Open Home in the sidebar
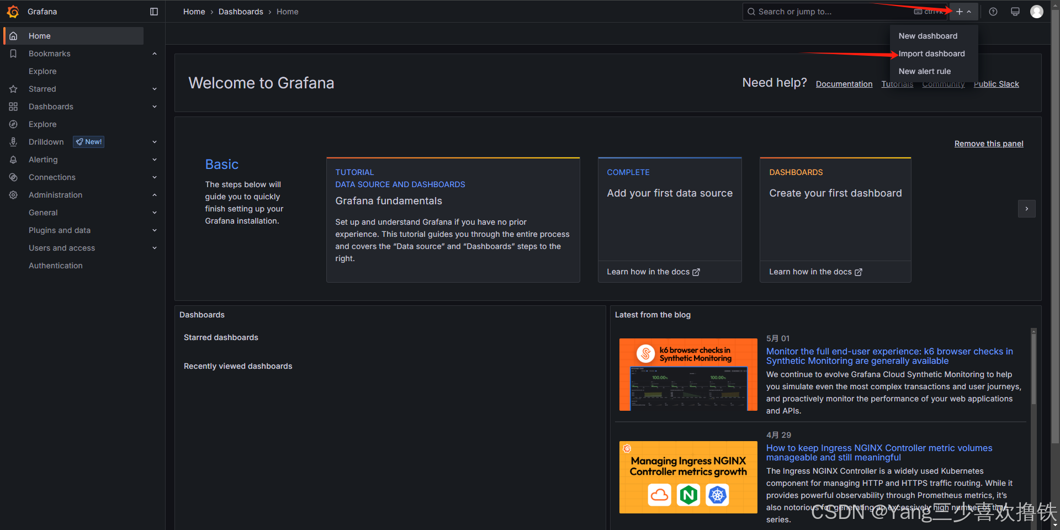1060x530 pixels. (74, 36)
